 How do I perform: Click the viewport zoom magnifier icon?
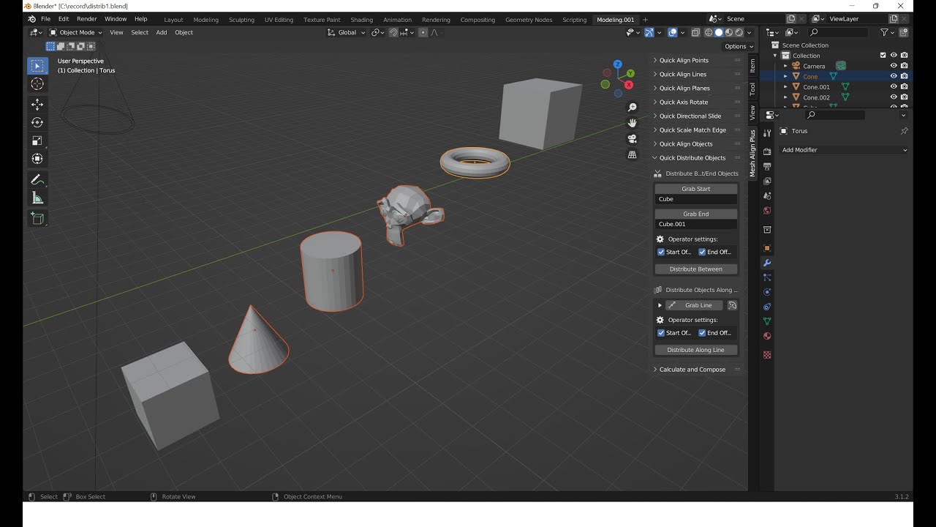633,108
